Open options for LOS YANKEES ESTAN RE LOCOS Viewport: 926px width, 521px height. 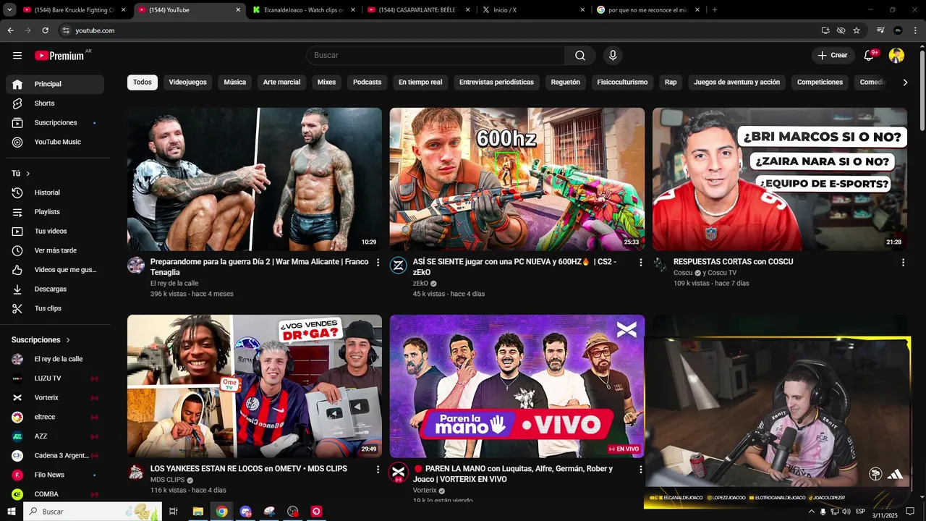378,470
